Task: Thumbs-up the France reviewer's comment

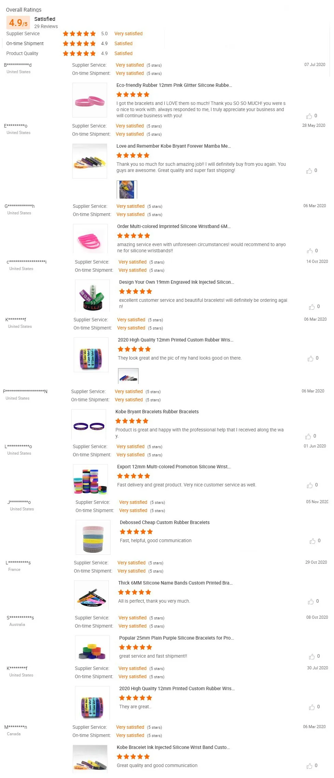Action: [311, 602]
